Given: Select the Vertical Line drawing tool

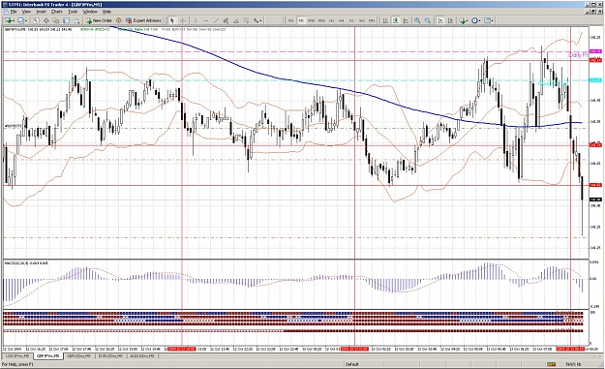Looking at the screenshot, I should pos(196,20).
